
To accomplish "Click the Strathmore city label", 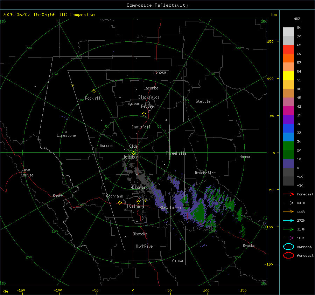I will (x=170, y=208).
